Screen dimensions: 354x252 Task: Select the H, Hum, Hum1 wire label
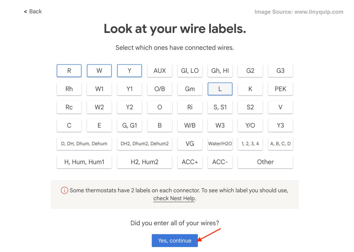pyautogui.click(x=84, y=162)
